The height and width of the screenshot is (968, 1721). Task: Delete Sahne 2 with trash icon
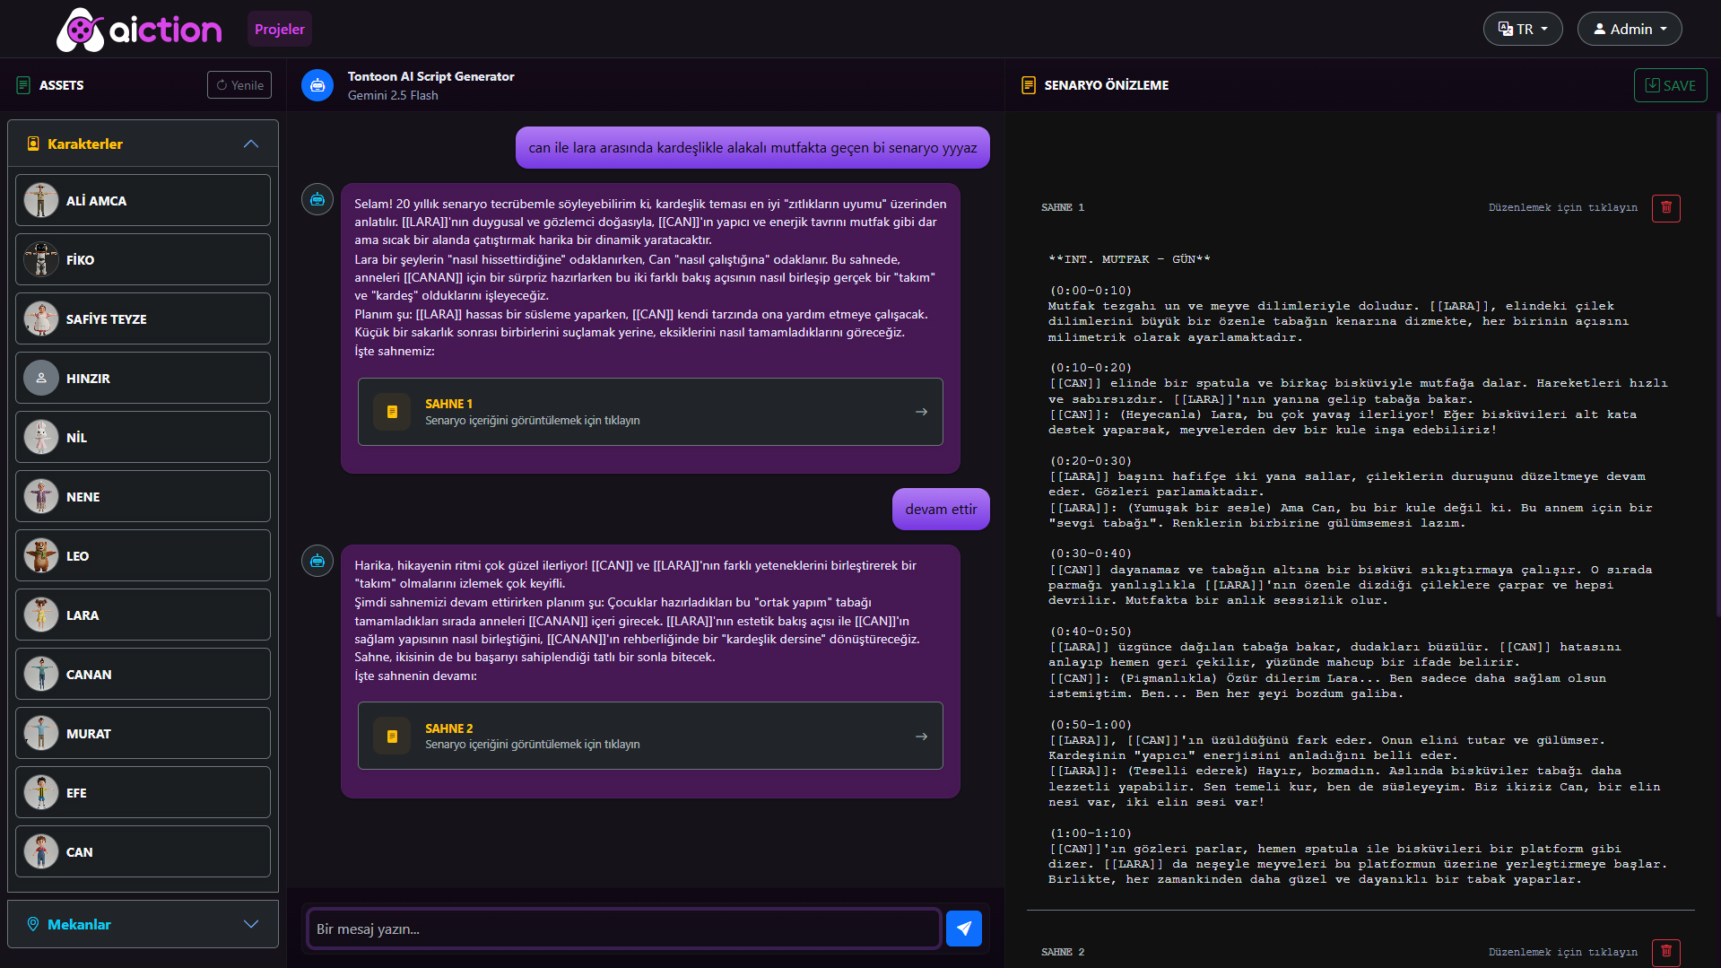[1665, 952]
